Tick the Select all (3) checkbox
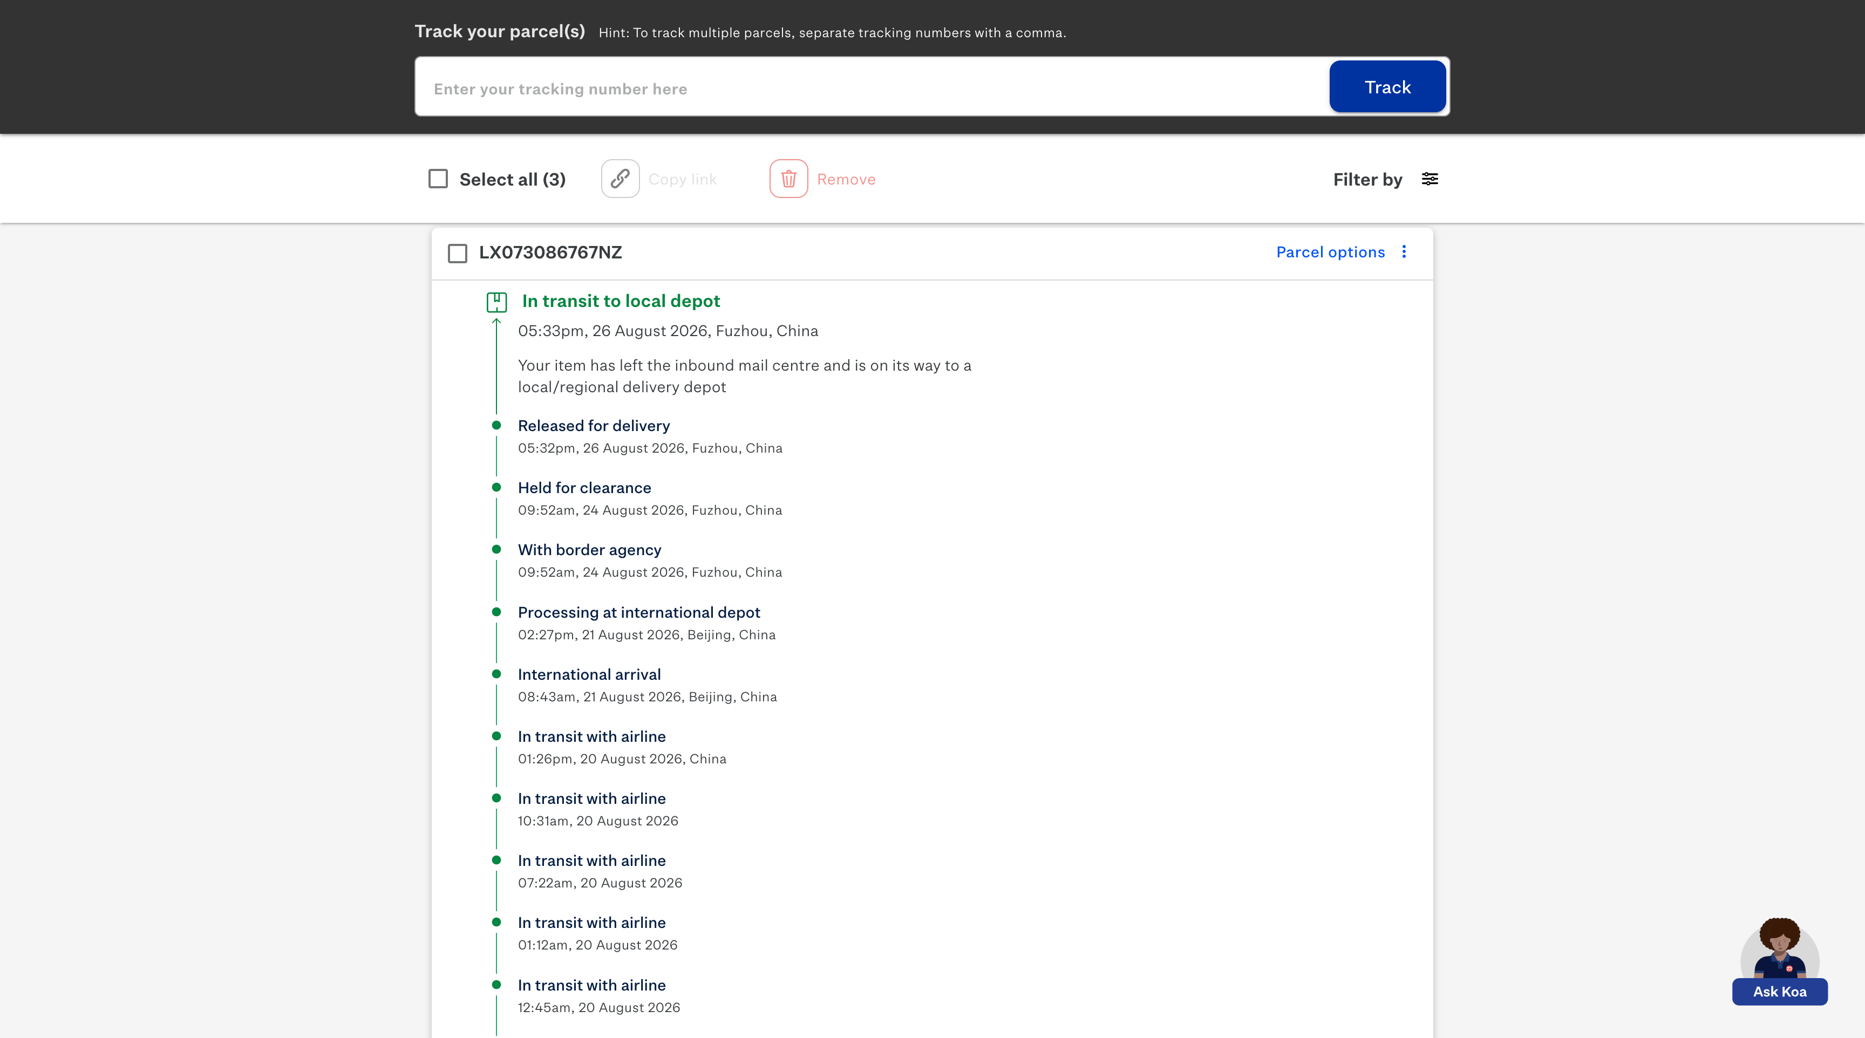 438,179
